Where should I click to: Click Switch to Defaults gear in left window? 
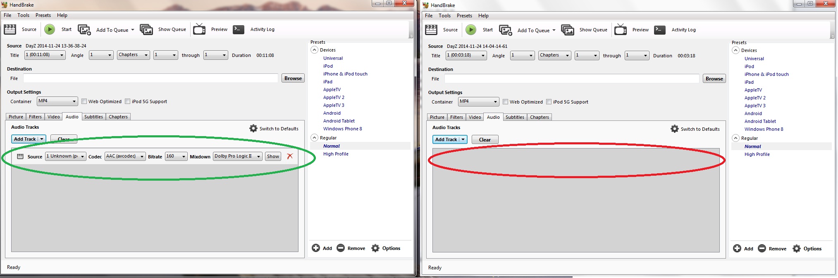(x=253, y=129)
